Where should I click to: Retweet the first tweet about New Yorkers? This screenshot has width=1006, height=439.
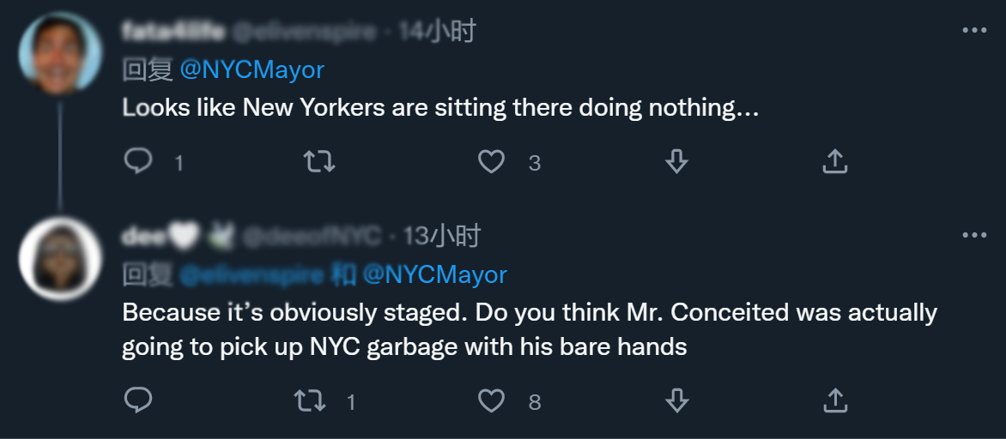pos(319,161)
